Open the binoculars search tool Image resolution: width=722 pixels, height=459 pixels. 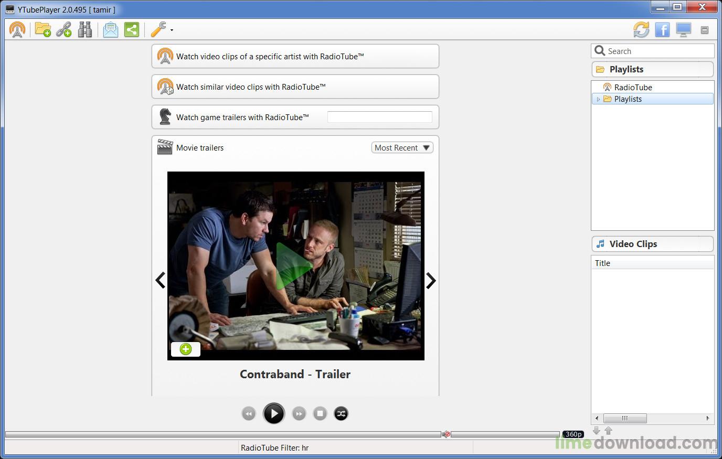[85, 29]
